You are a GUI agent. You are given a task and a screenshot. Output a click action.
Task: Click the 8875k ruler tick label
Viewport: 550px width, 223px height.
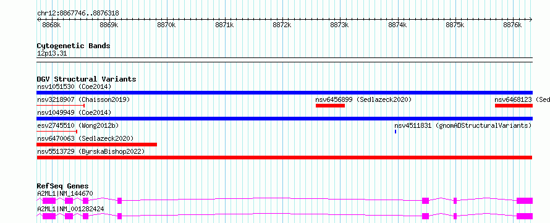tap(455, 25)
